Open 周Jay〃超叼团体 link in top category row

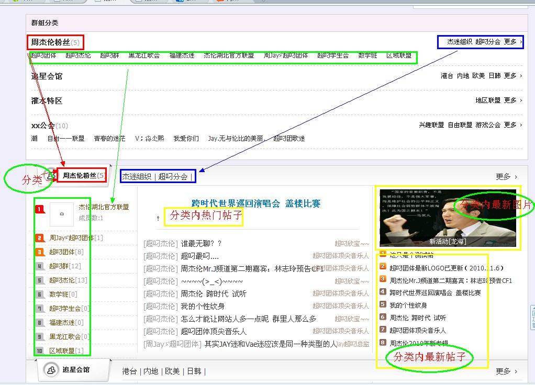(x=286, y=55)
